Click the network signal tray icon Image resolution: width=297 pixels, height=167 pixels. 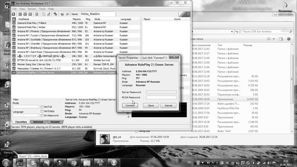coord(264,163)
